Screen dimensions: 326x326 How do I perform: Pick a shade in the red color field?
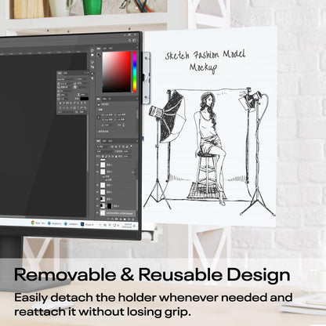[x=117, y=71]
